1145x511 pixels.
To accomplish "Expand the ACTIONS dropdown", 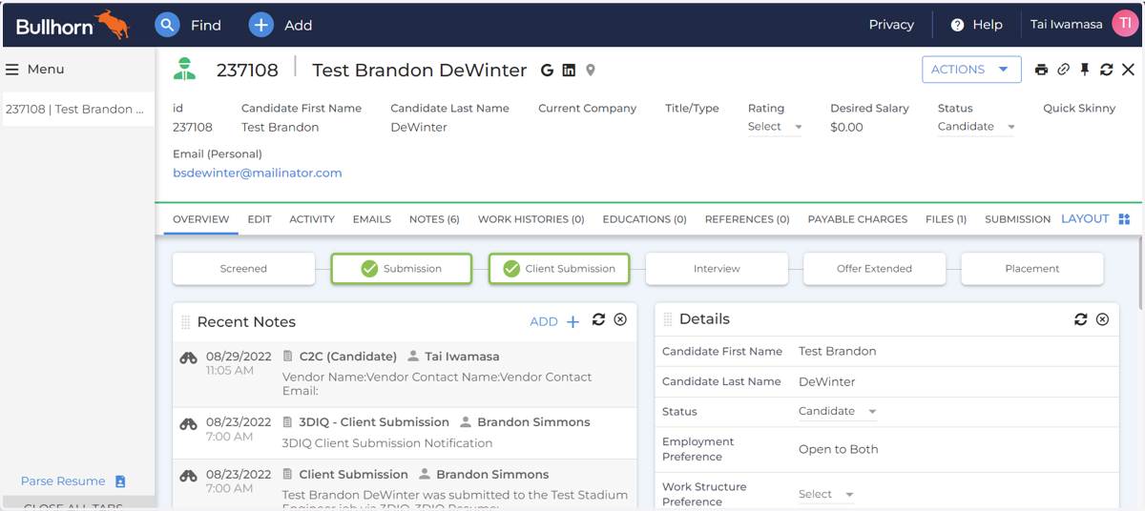I will pyautogui.click(x=971, y=70).
